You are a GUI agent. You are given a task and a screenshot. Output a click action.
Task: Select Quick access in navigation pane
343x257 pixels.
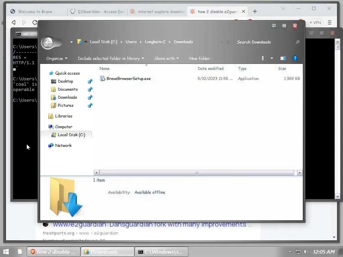67,73
